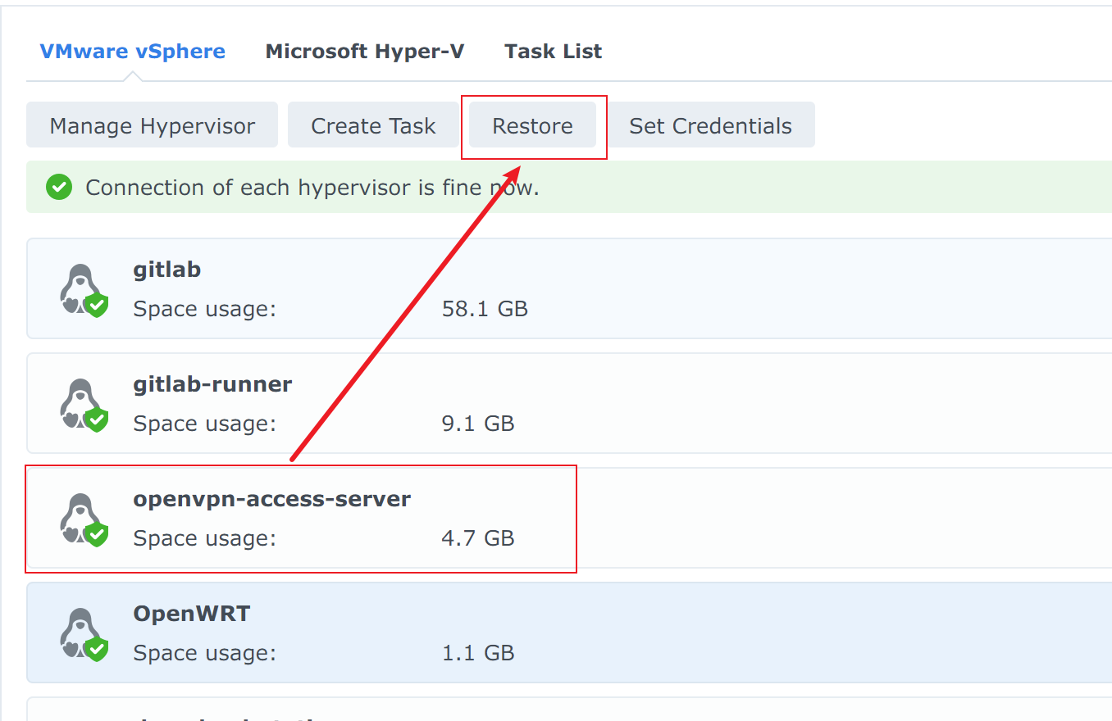Select the gitlab virtual machine name
This screenshot has width=1112, height=721.
(167, 270)
